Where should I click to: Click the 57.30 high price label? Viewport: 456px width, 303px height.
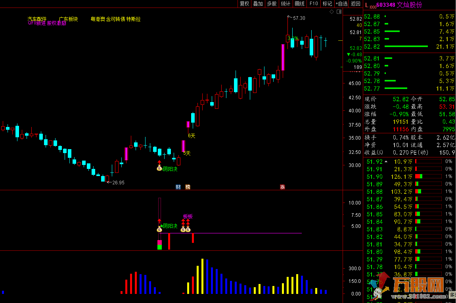[299, 18]
